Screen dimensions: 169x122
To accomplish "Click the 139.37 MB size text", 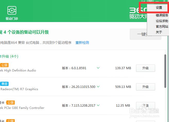I will 123,68.
